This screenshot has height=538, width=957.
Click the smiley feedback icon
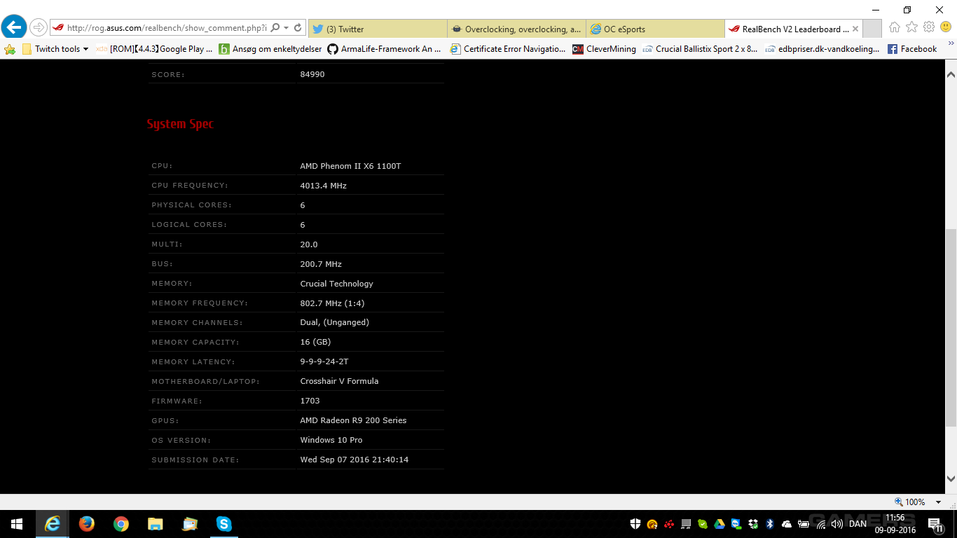point(946,27)
